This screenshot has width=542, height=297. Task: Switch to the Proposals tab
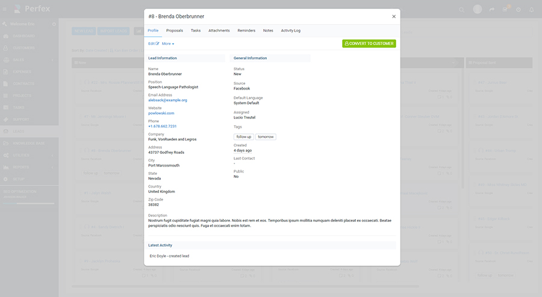[175, 30]
